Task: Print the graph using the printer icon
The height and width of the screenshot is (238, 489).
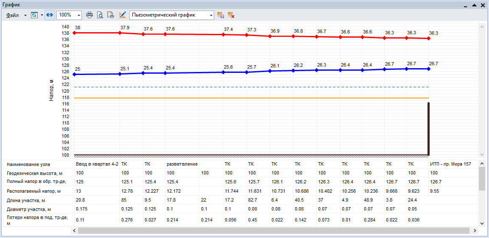Action: click(x=89, y=15)
